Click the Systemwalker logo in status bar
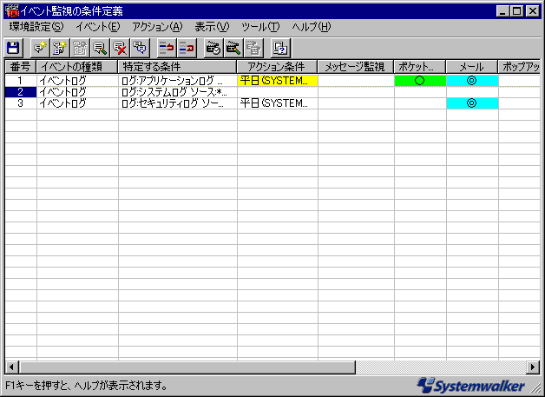This screenshot has height=397, width=545. pyautogui.click(x=477, y=384)
